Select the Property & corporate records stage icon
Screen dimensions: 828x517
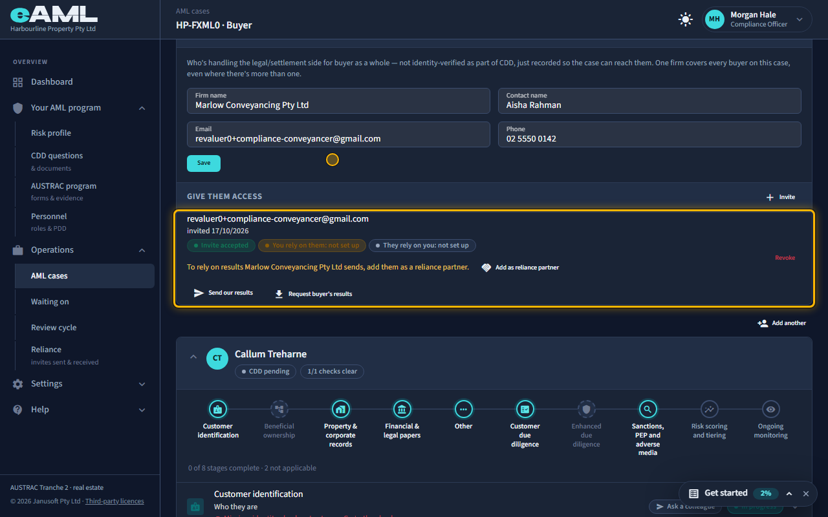point(340,409)
